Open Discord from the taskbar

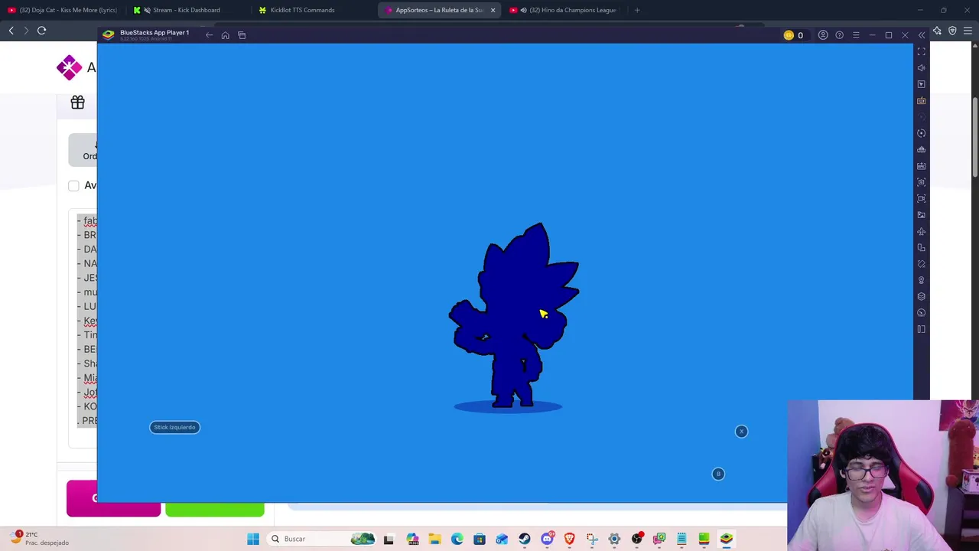click(x=547, y=539)
